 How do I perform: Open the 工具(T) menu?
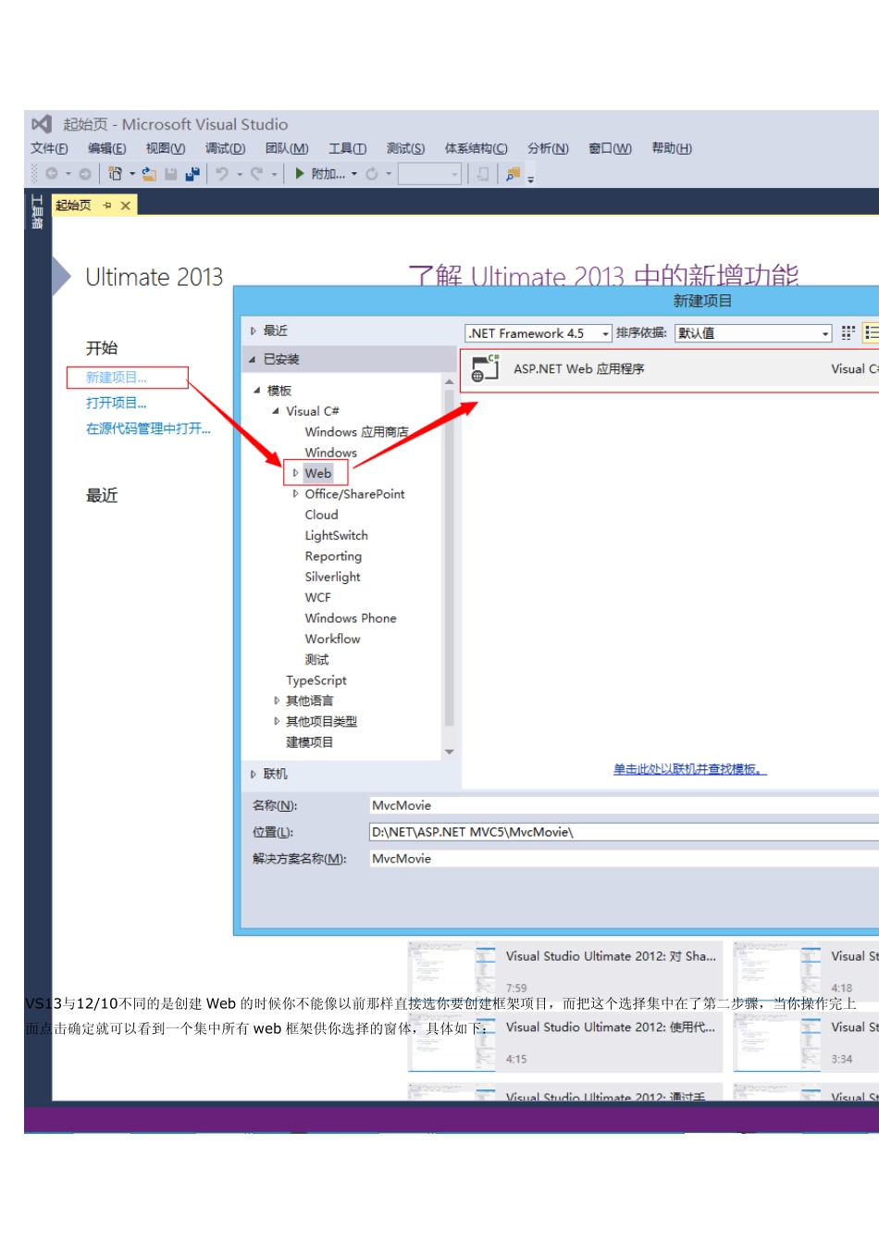click(x=348, y=148)
